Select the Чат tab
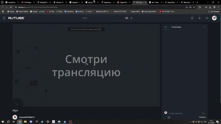This screenshot has width=221, height=124. point(166,27)
